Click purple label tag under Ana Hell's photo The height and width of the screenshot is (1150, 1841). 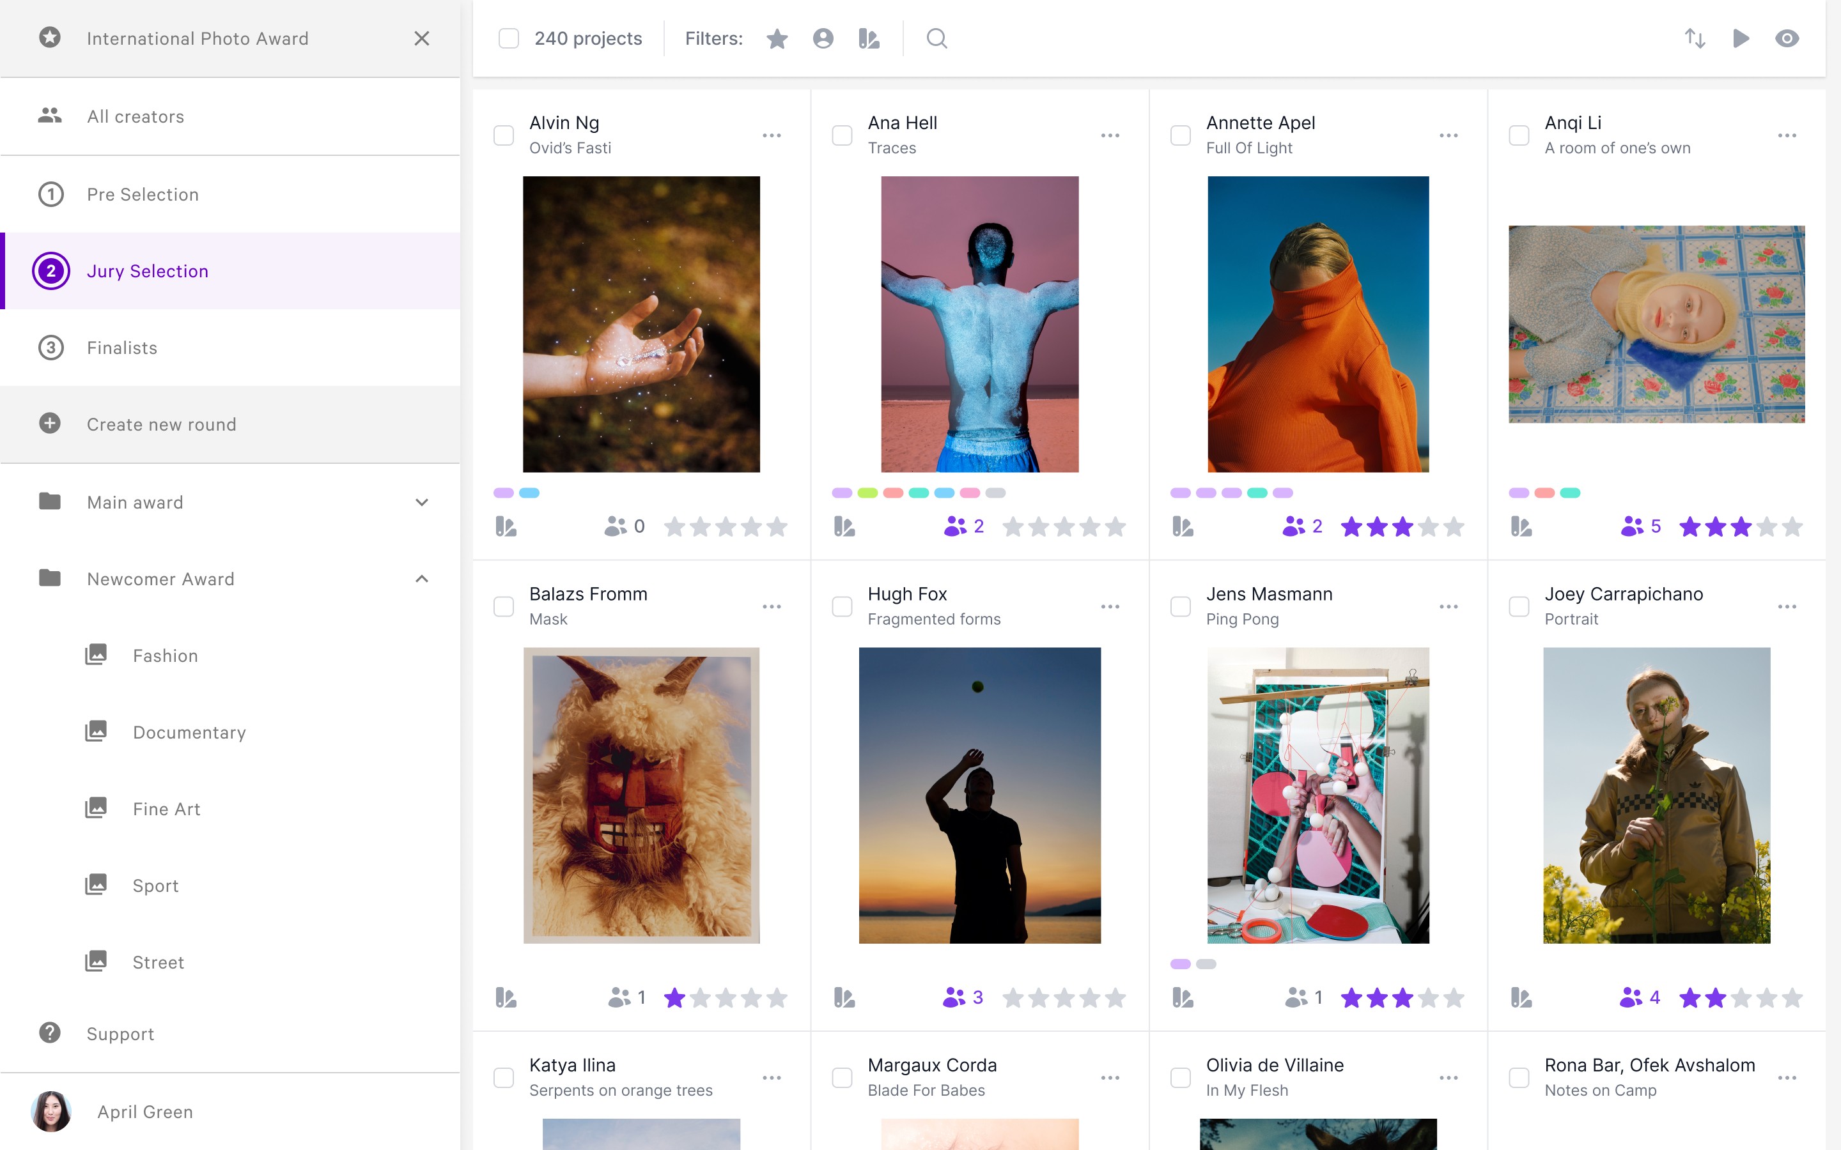843,492
